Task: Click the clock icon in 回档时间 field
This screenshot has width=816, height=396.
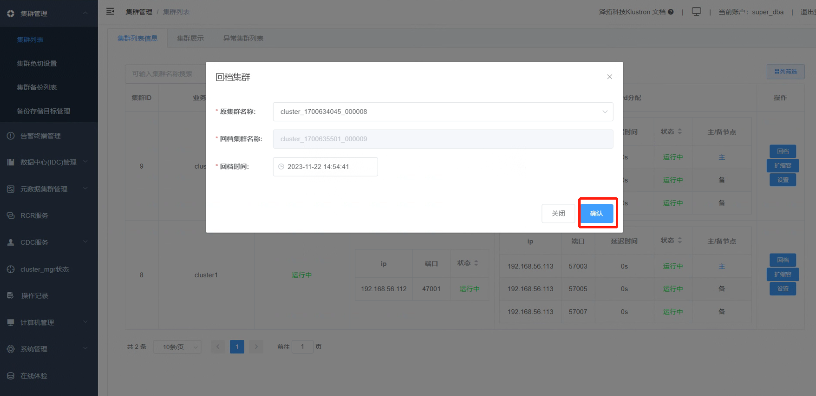Action: tap(281, 167)
